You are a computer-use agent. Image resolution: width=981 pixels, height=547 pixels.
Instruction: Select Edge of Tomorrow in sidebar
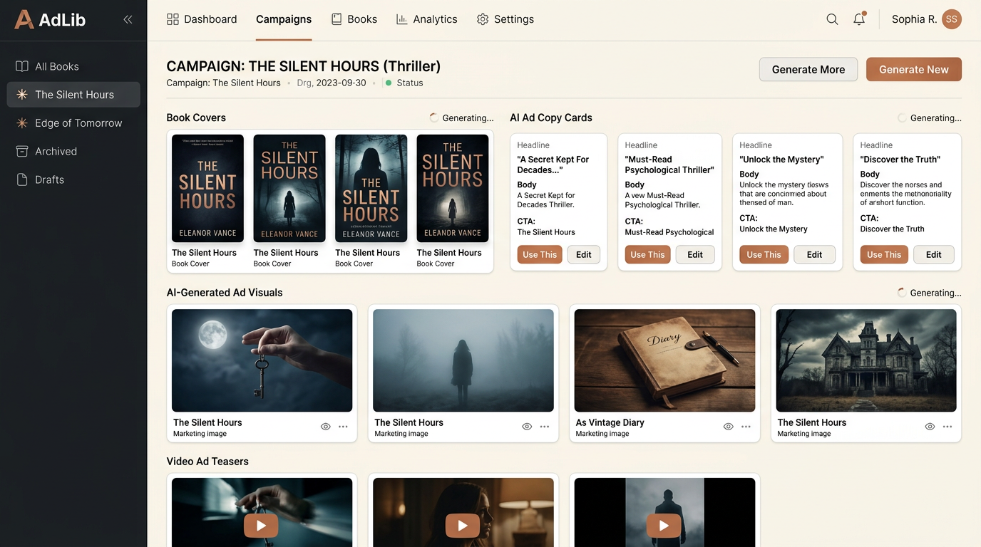[78, 123]
